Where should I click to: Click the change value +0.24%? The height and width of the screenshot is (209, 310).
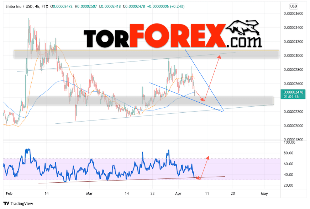tap(177, 6)
